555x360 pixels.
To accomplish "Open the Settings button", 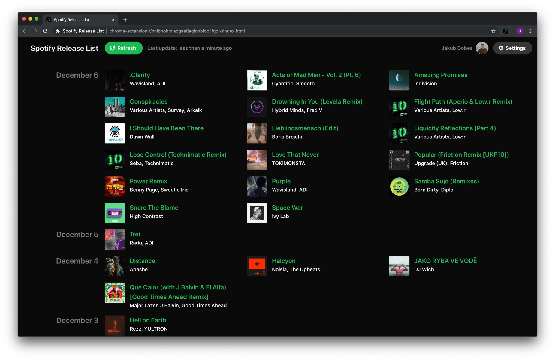I will (x=512, y=48).
